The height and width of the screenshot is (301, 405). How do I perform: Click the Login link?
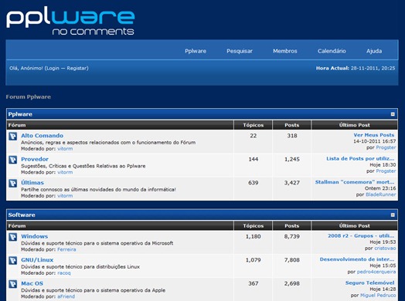53,69
